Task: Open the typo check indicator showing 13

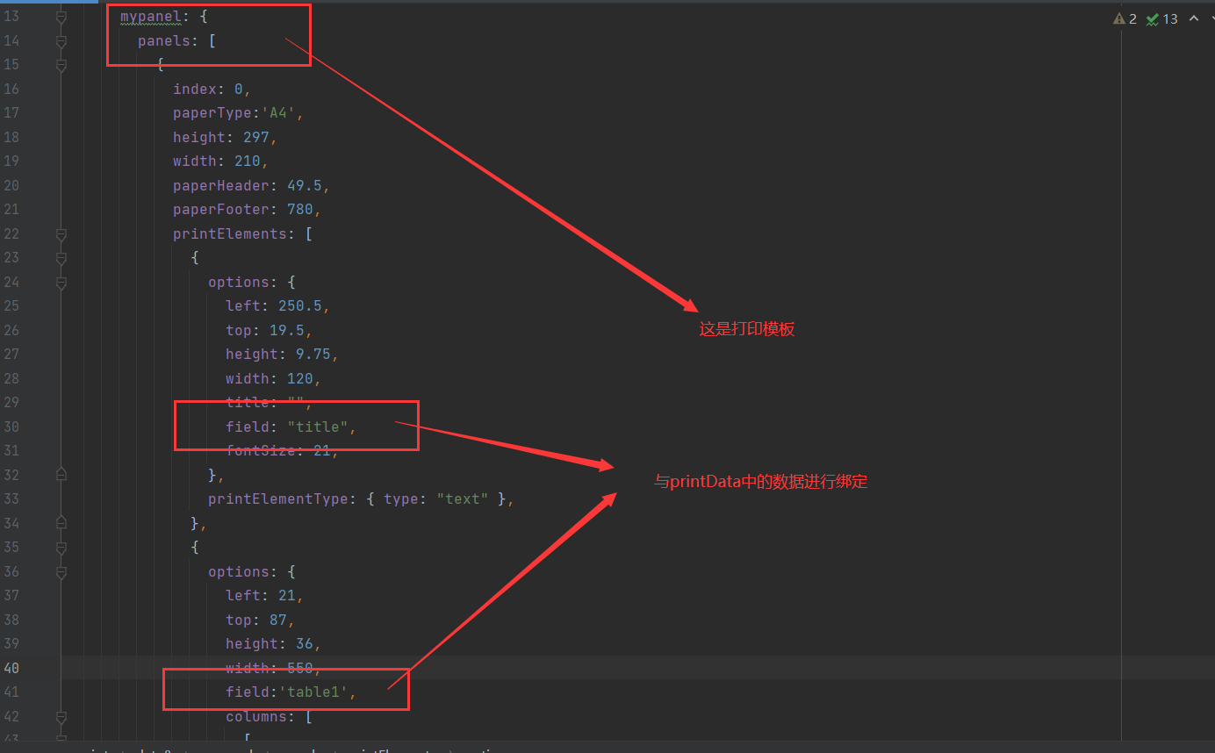Action: pyautogui.click(x=1162, y=18)
